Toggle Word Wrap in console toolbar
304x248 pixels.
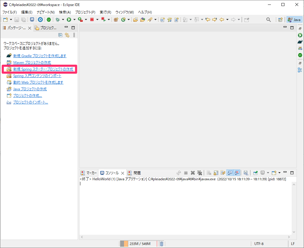point(223,173)
